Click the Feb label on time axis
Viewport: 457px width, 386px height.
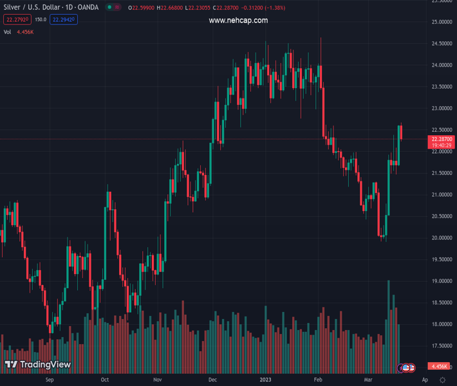318,380
